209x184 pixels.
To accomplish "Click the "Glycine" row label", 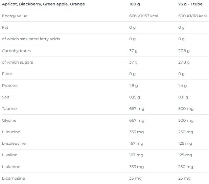I will click(x=9, y=120).
